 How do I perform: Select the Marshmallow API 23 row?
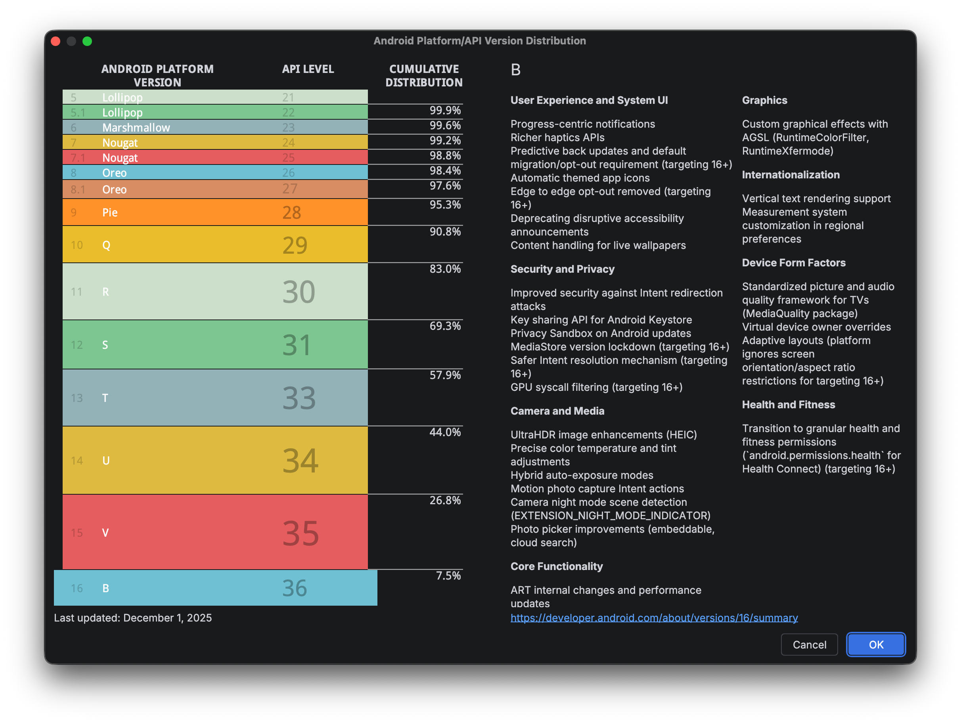pyautogui.click(x=215, y=127)
